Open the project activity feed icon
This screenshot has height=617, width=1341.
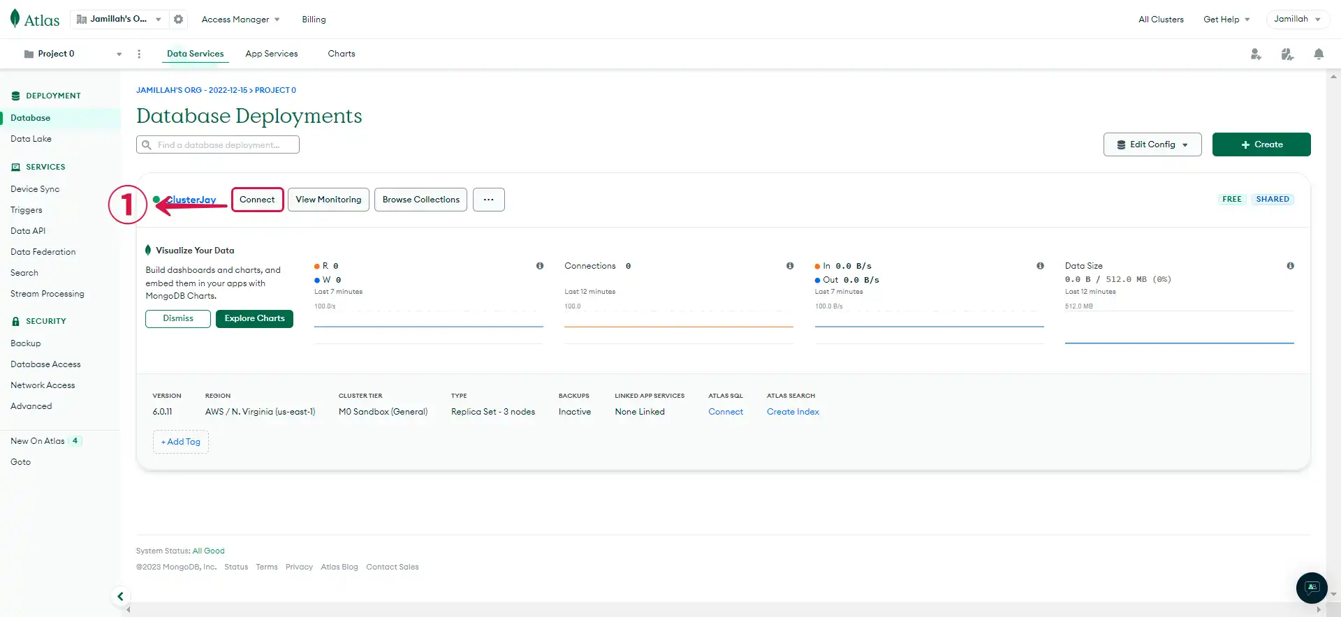(1287, 54)
